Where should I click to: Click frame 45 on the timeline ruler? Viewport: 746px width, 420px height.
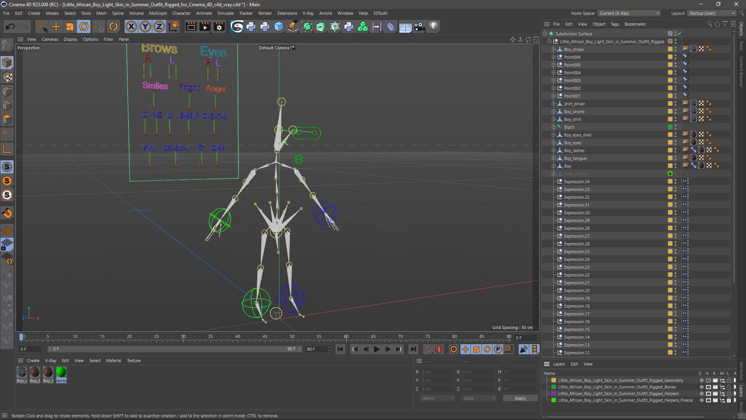tap(265, 336)
